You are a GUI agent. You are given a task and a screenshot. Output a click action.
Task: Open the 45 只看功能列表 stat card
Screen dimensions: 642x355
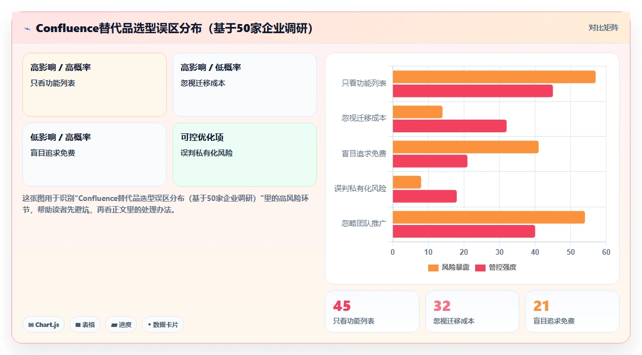pos(372,311)
